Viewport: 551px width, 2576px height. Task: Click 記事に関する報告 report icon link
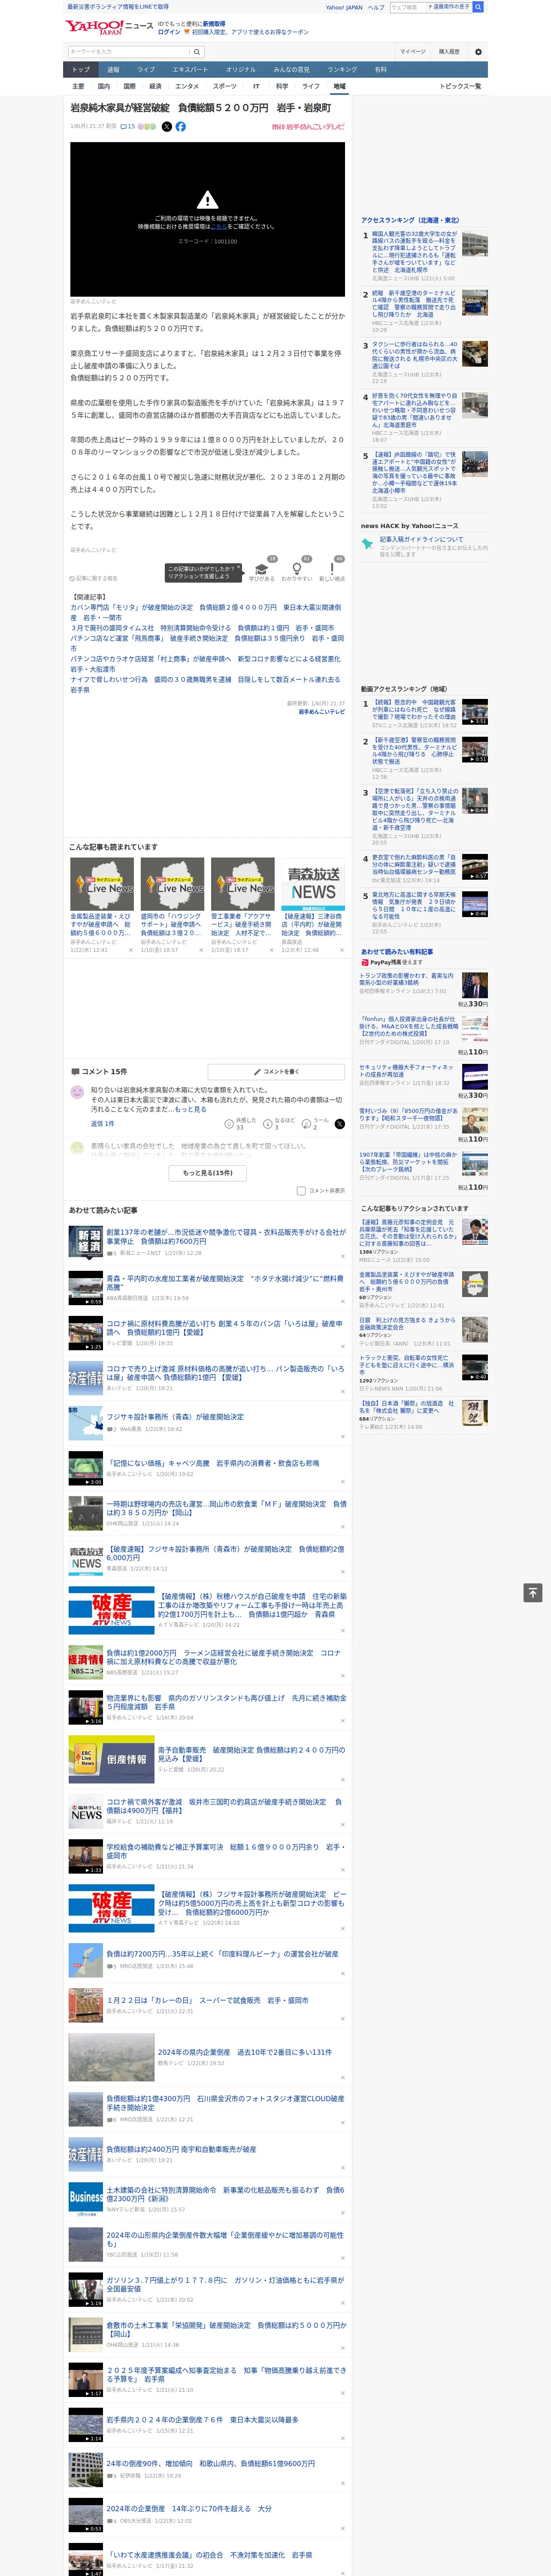[x=93, y=579]
